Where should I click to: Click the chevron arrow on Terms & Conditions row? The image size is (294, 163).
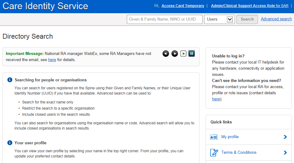click(285, 153)
